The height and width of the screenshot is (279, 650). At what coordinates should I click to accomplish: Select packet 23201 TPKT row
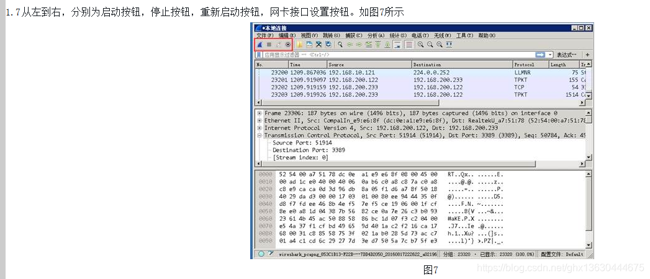tap(420, 80)
